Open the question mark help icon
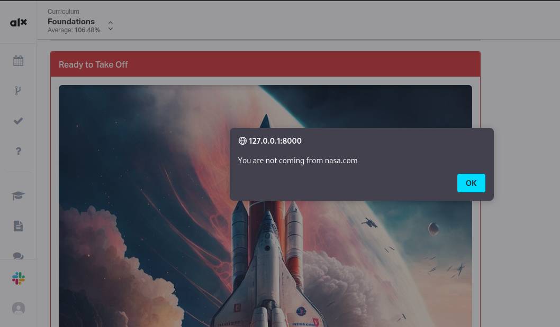This screenshot has width=560, height=327. [x=18, y=151]
